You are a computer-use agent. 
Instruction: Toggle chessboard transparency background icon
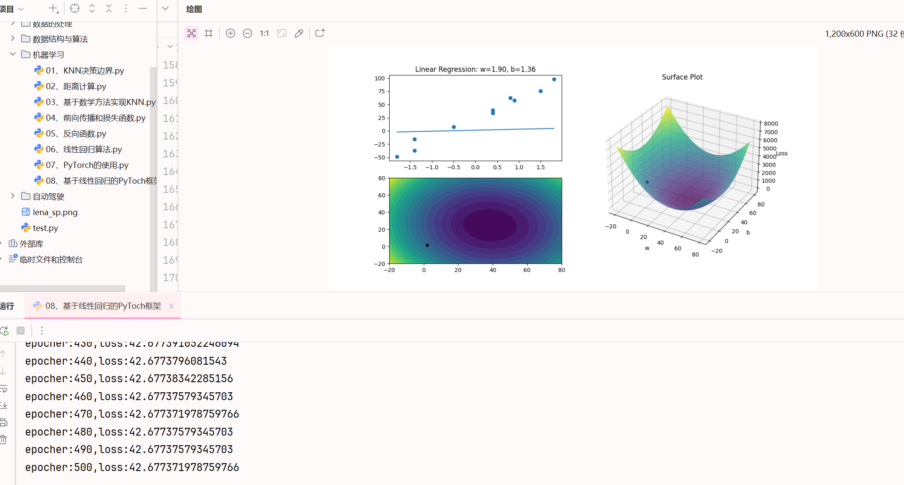(x=192, y=33)
